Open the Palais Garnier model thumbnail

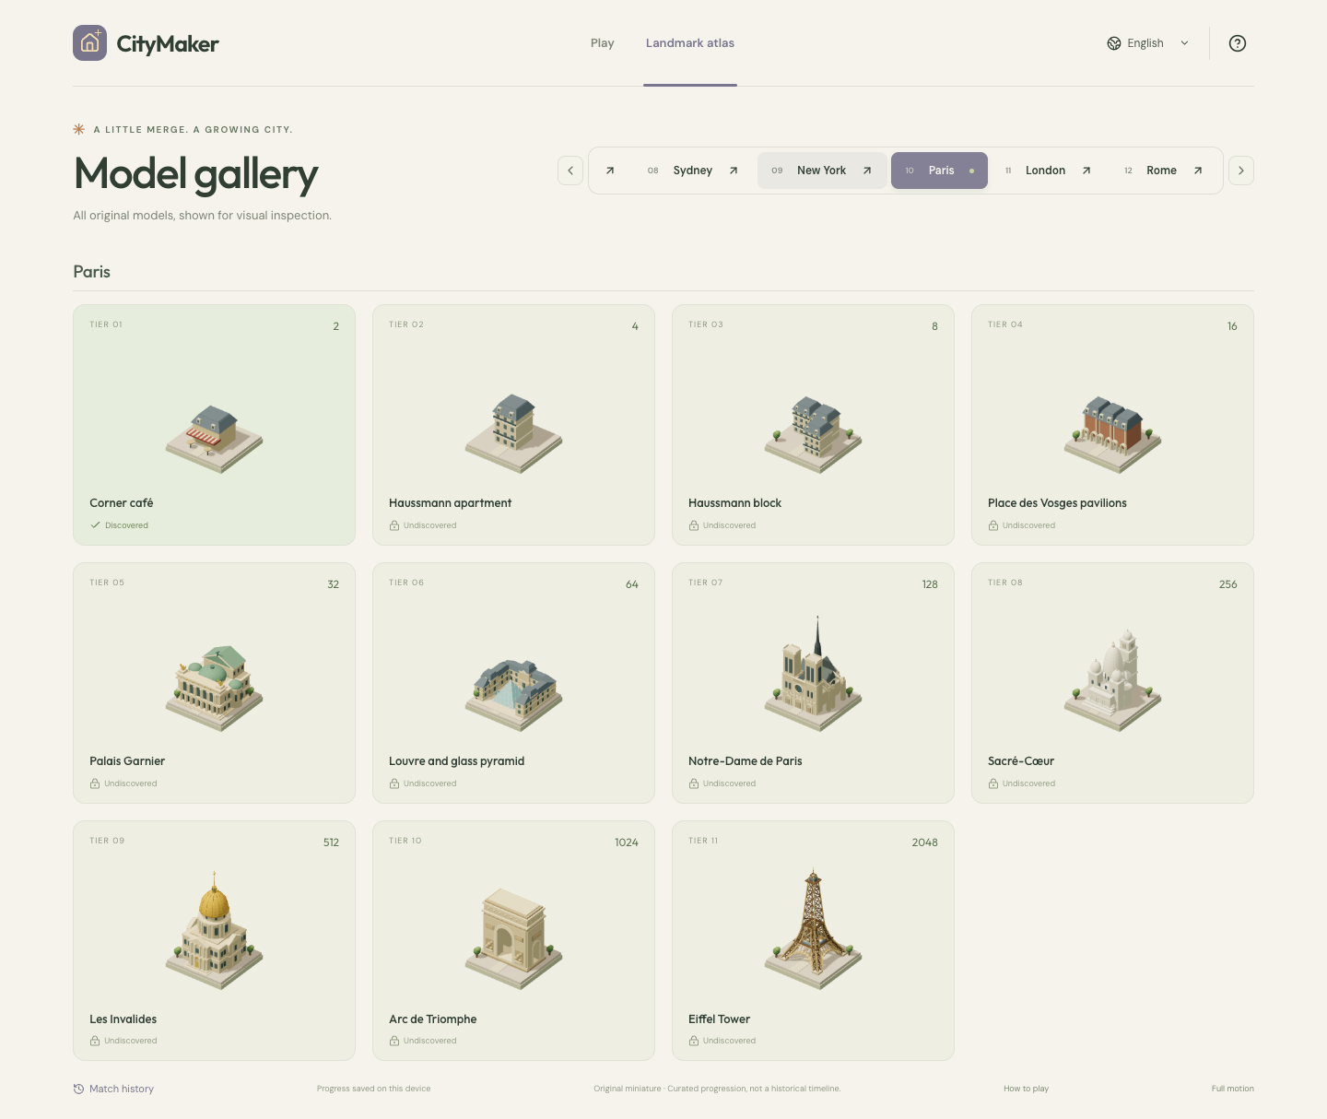pyautogui.click(x=215, y=689)
